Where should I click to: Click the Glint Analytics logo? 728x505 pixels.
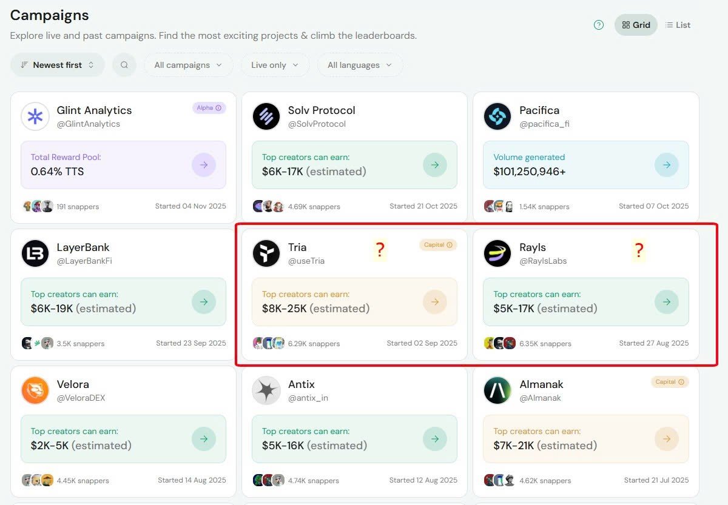coord(35,116)
